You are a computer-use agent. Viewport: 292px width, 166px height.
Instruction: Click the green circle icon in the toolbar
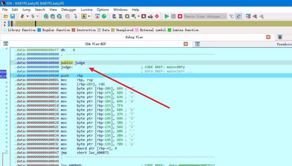click(x=104, y=16)
